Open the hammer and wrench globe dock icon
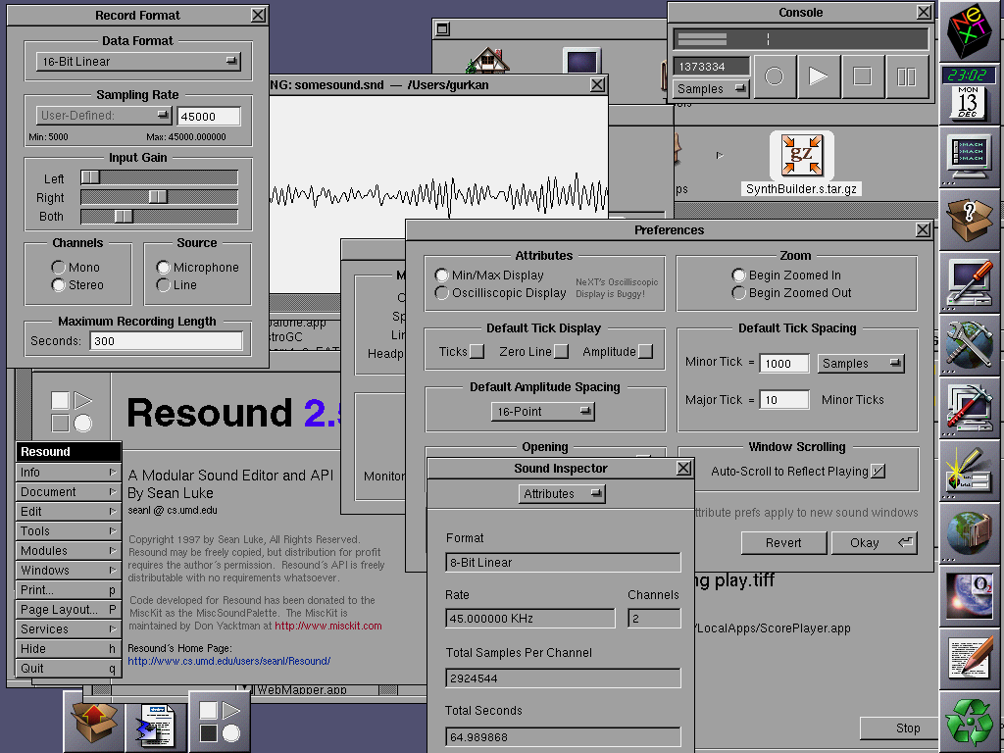 [x=969, y=344]
